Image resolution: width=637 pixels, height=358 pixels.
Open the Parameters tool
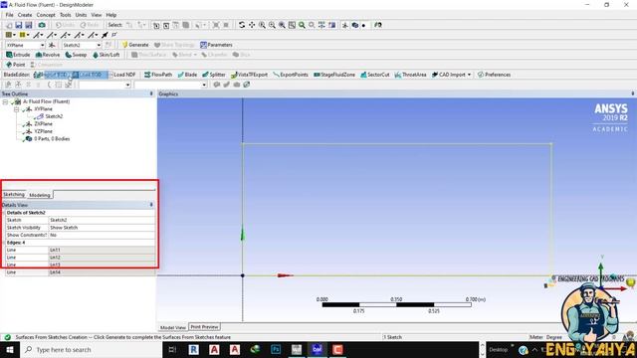click(x=216, y=45)
